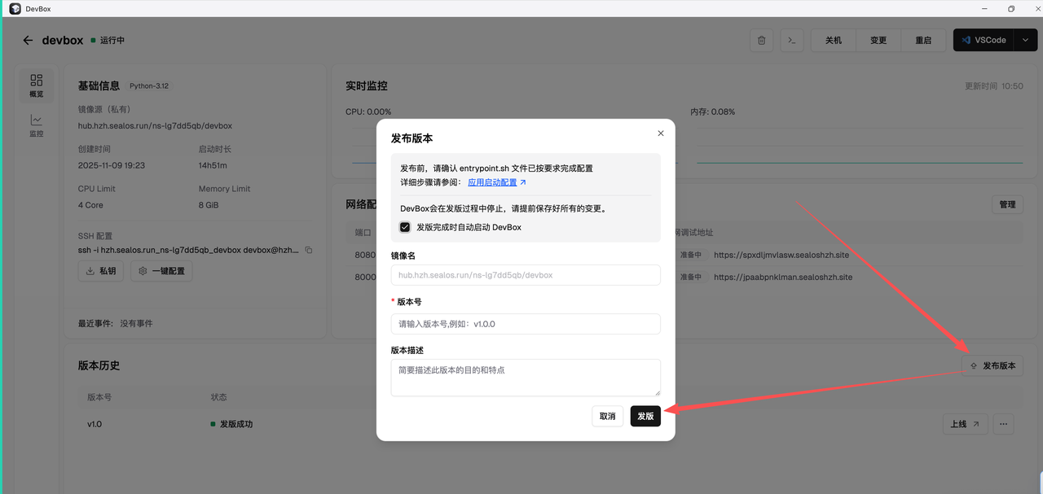Cancel the release dialog with 取消
This screenshot has width=1043, height=494.
[607, 416]
